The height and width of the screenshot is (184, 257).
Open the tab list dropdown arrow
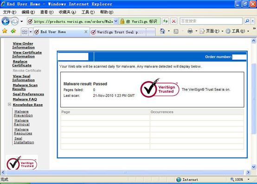[31, 32]
